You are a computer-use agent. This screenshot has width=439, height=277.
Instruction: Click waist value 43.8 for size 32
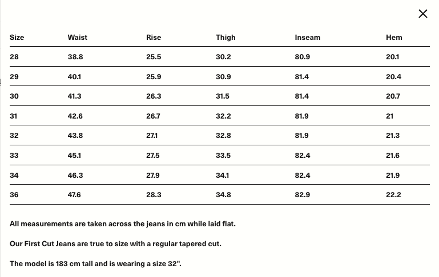tap(75, 136)
